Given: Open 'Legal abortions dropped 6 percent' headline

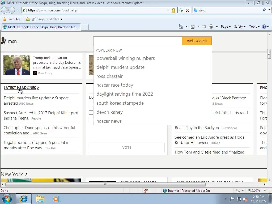Looking at the screenshot, I should 36,145.
